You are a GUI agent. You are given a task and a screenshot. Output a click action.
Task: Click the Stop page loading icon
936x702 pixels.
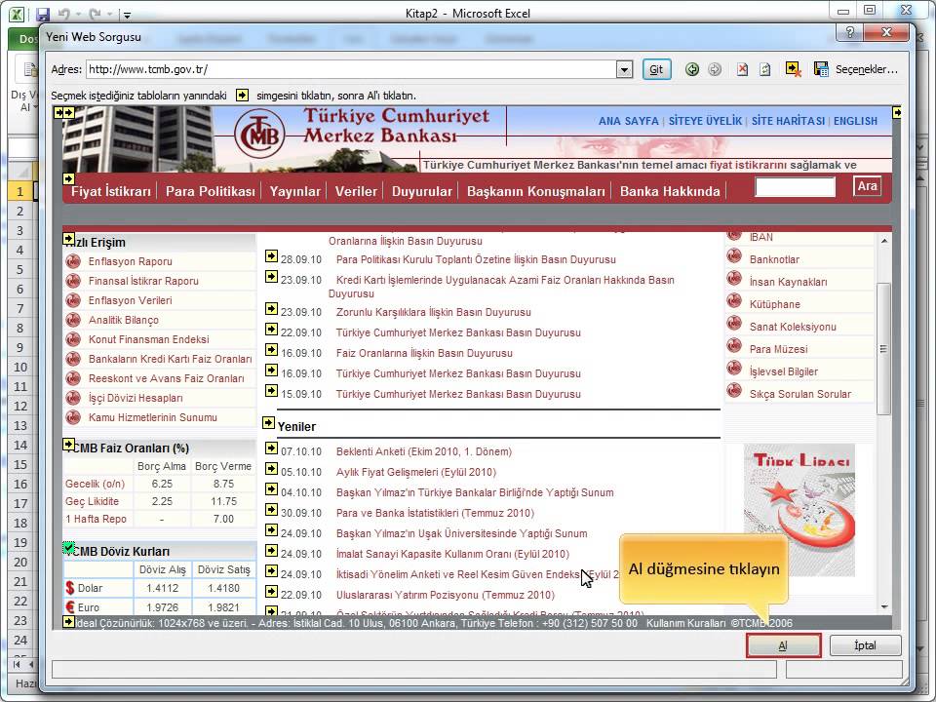click(742, 70)
